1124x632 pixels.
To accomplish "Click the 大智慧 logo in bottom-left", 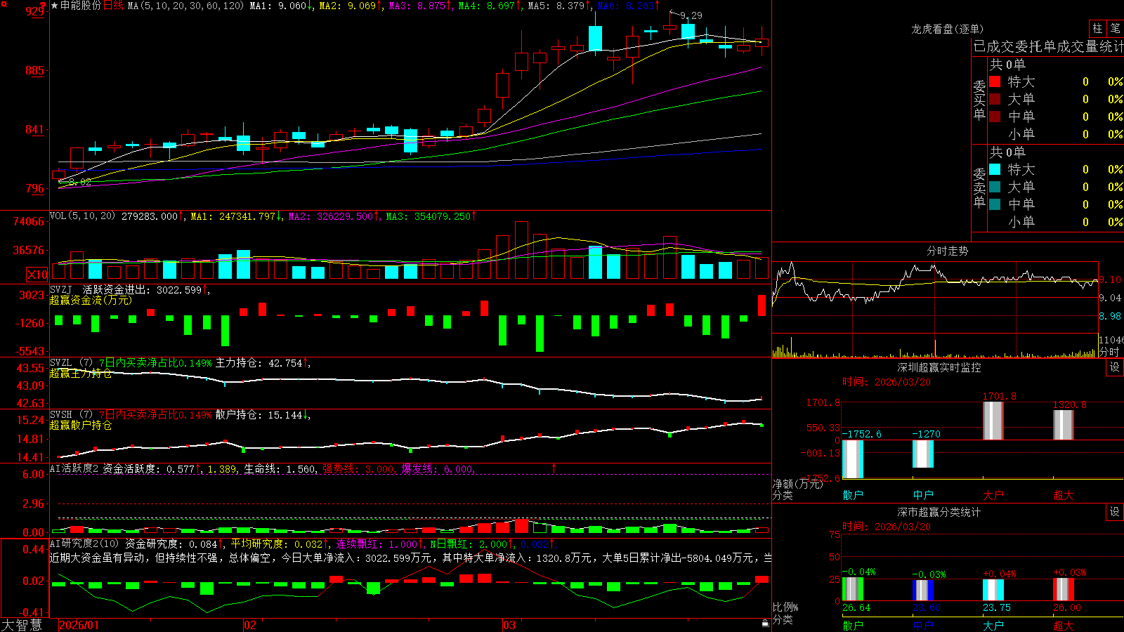I will 22,625.
